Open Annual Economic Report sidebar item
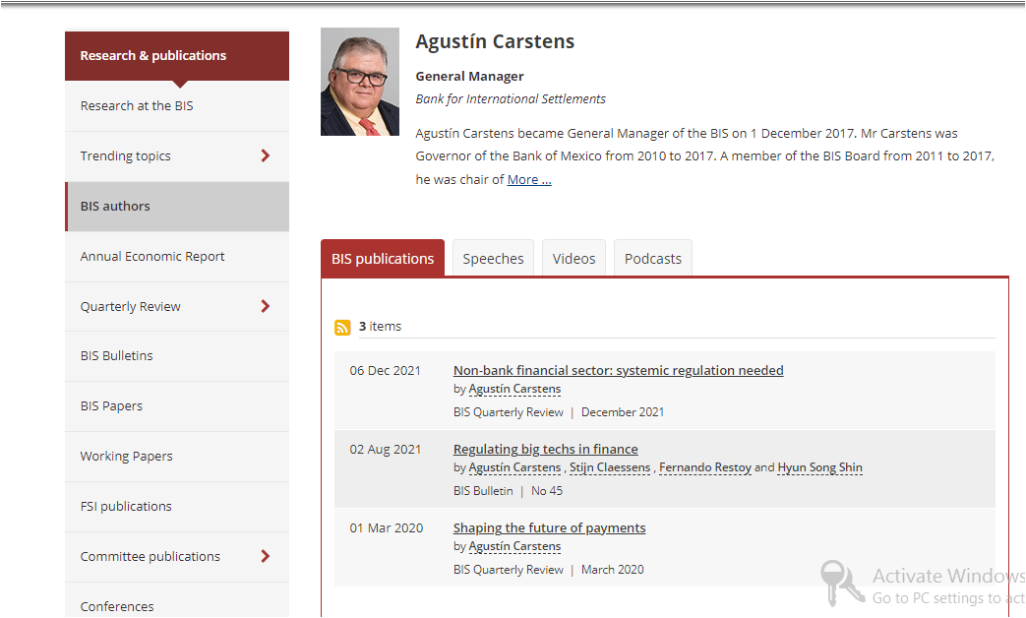This screenshot has height=618, width=1026. [x=177, y=257]
